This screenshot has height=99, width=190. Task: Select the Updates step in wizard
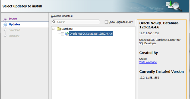tap(15, 24)
